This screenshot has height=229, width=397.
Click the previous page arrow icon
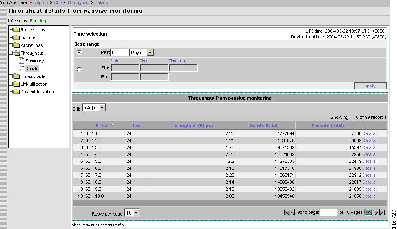click(293, 212)
